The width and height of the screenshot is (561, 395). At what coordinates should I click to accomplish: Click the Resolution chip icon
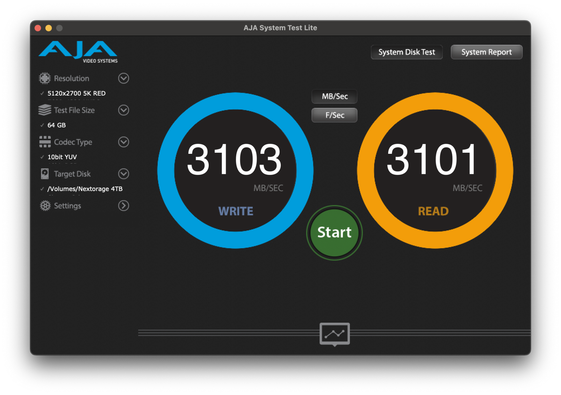tap(45, 78)
